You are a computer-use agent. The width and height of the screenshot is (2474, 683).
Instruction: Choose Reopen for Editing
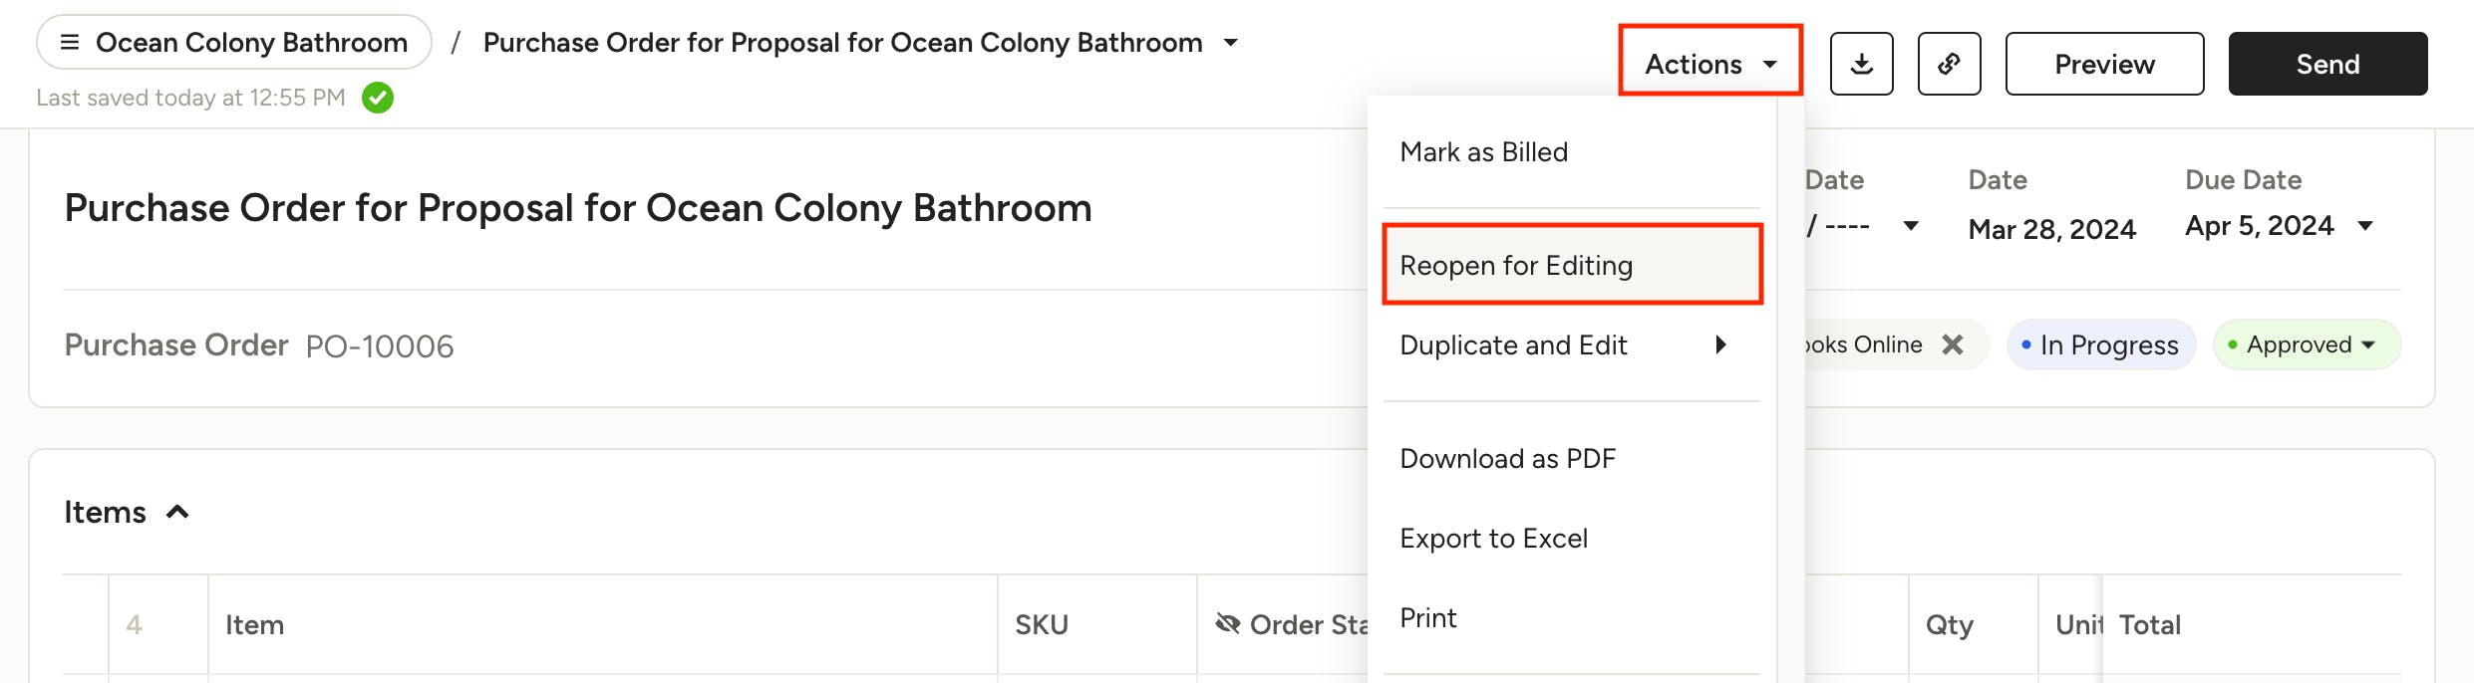click(x=1516, y=266)
